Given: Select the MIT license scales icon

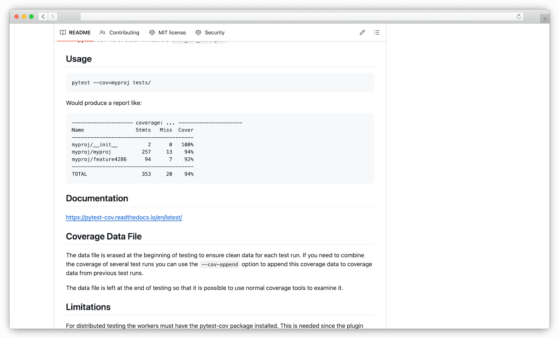Looking at the screenshot, I should [152, 32].
